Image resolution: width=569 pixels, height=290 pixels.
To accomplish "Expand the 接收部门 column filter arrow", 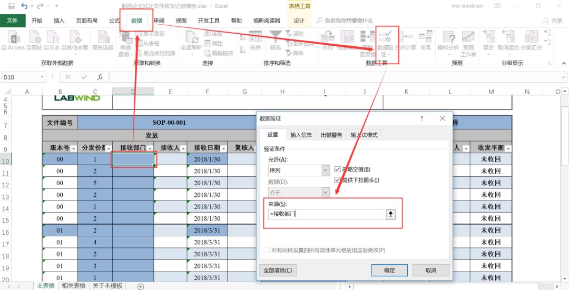I will pyautogui.click(x=150, y=148).
